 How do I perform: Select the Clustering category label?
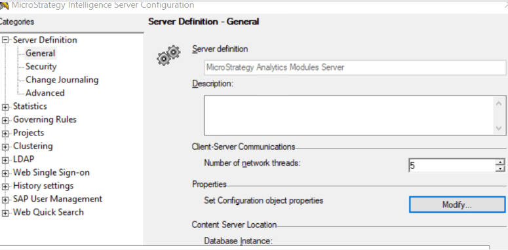33,146
